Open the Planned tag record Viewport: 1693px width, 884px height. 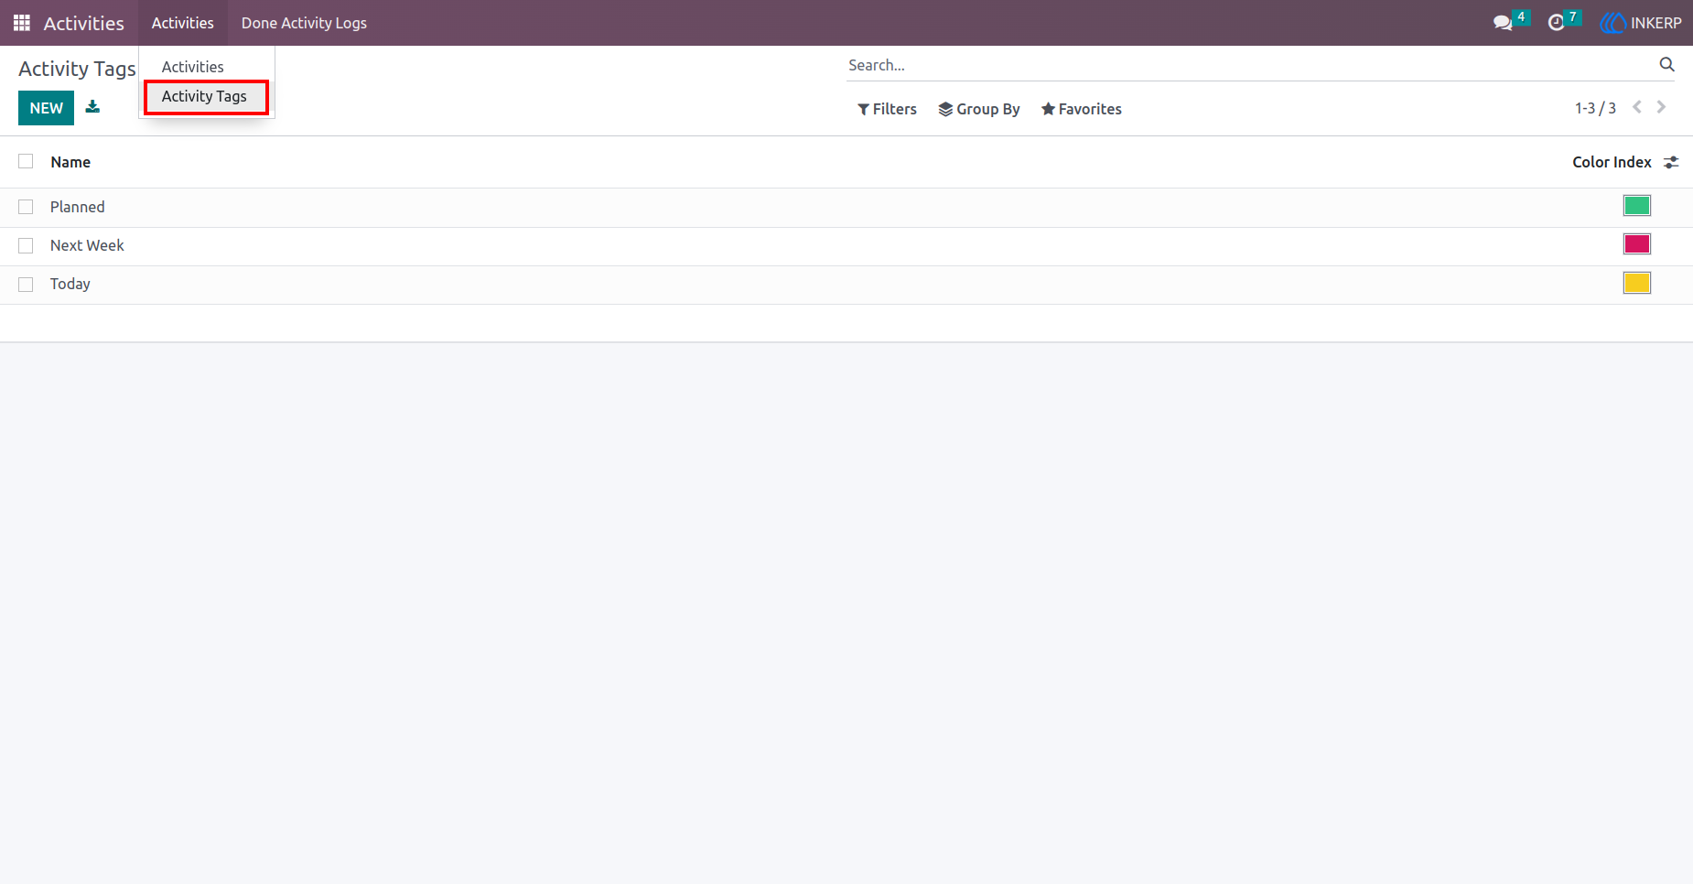click(78, 207)
